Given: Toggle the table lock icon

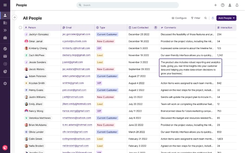Looking at the screenshot, I should coord(213,18).
